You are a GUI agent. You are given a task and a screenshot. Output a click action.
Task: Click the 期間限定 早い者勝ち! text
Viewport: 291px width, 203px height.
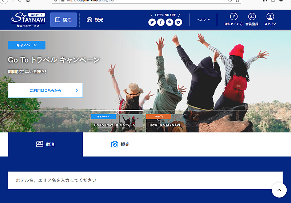pyautogui.click(x=27, y=72)
